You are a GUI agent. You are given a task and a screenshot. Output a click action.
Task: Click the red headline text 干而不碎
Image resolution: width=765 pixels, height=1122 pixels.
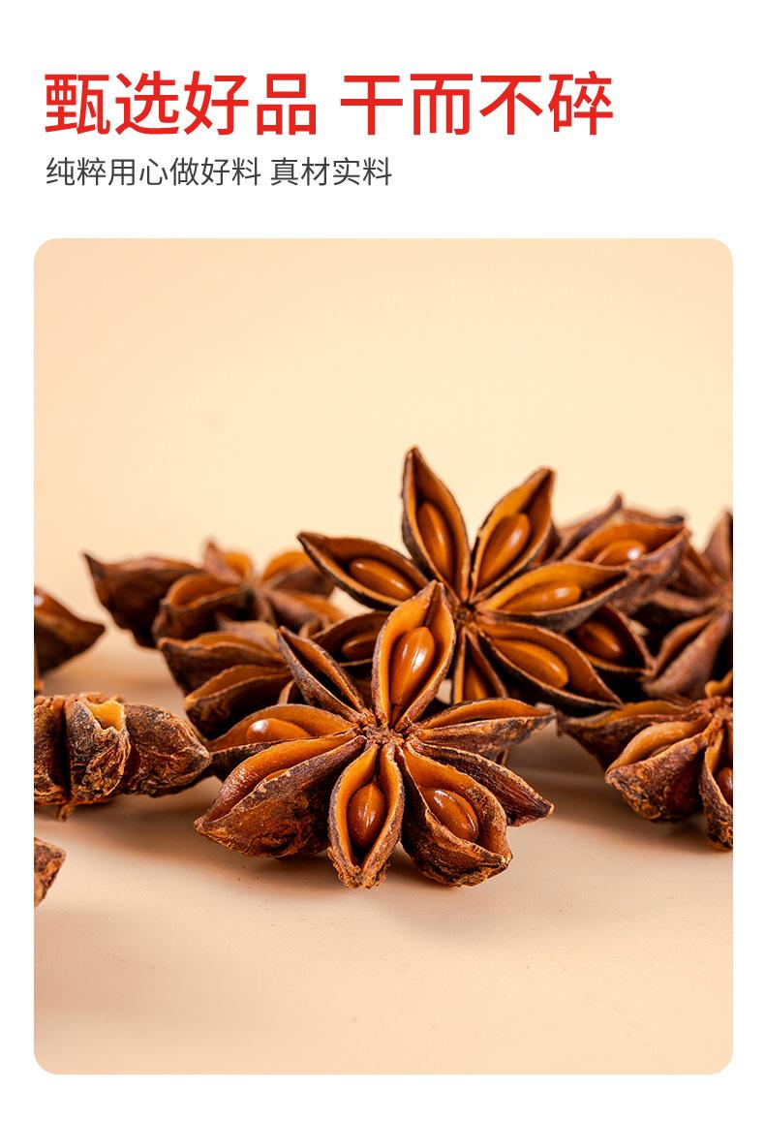point(476,105)
